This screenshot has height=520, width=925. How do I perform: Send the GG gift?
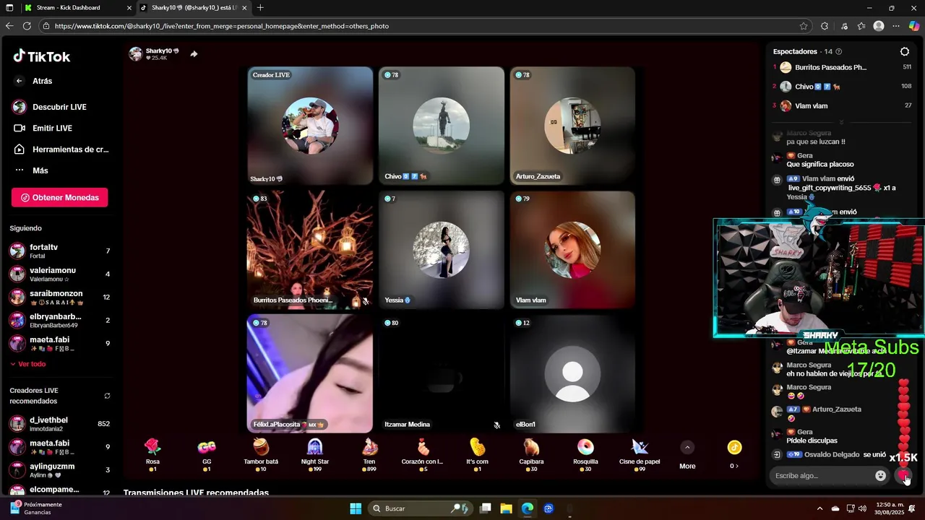pyautogui.click(x=207, y=455)
